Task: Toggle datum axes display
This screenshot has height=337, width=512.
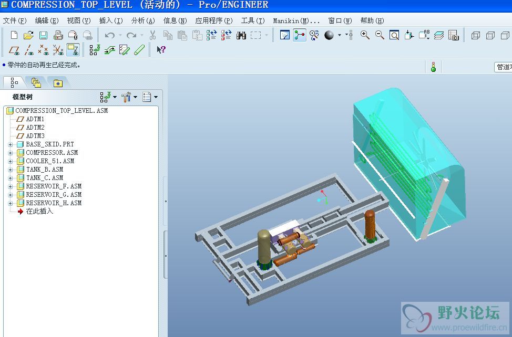Action: 29,50
